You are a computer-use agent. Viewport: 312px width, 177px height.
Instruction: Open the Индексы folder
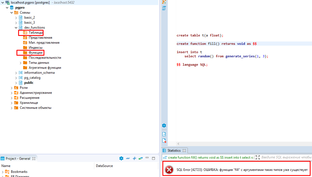coord(35,48)
